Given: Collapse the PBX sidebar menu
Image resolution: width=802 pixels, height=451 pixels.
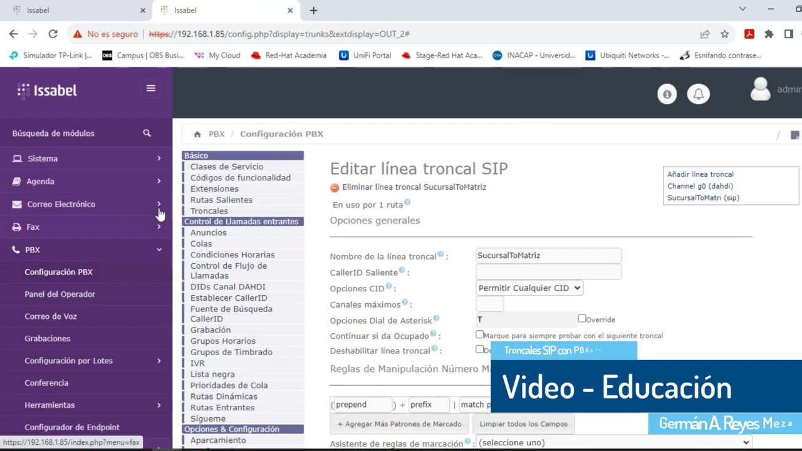Looking at the screenshot, I should coord(86,249).
